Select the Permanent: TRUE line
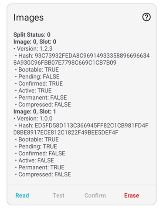Viewport: 163px width, 210px height. pyautogui.click(x=40, y=168)
